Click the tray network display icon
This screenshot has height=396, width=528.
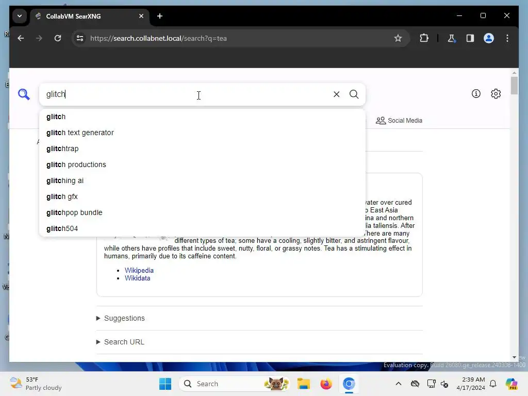point(431,384)
